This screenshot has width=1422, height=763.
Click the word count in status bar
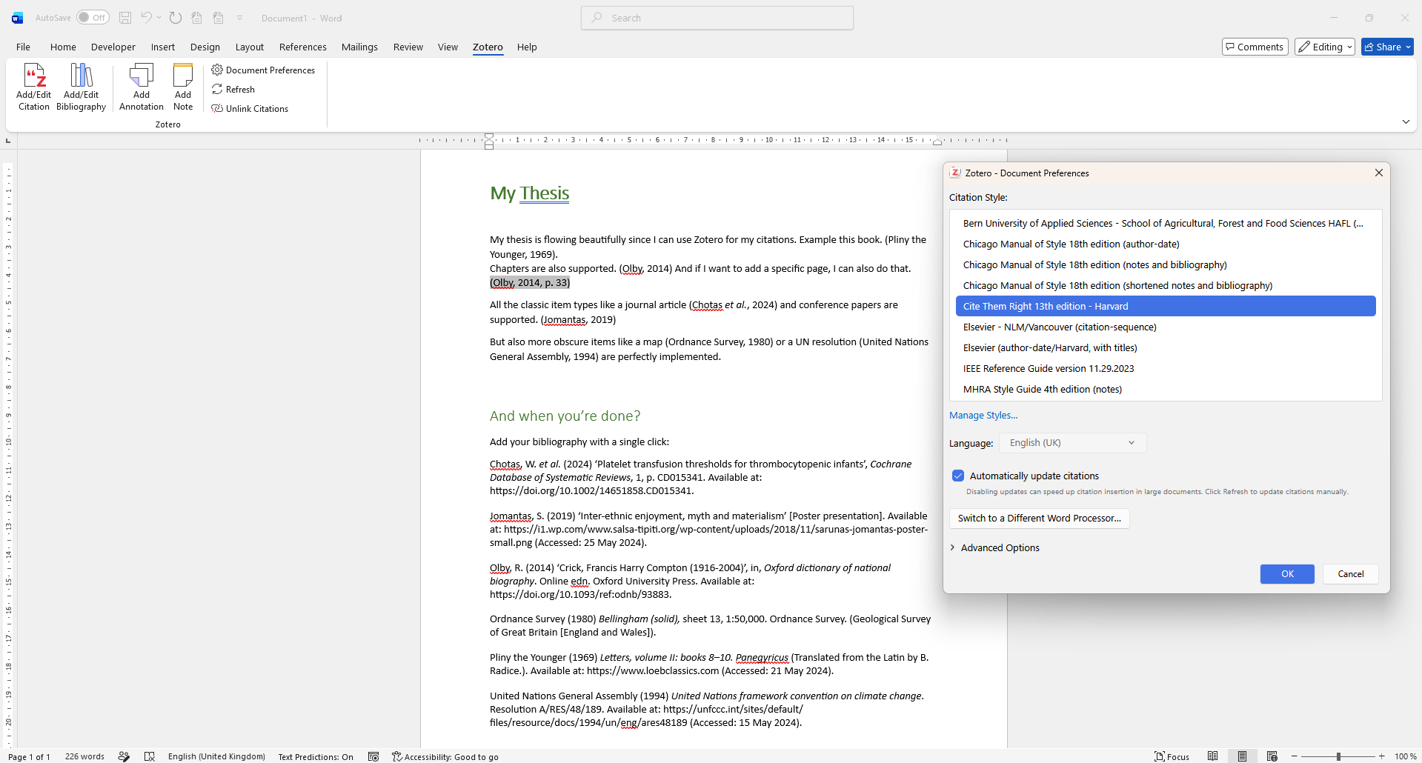[84, 756]
